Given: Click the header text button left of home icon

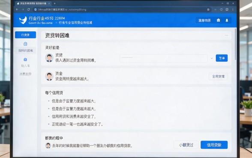Looking at the screenshot, I should click(x=204, y=21).
